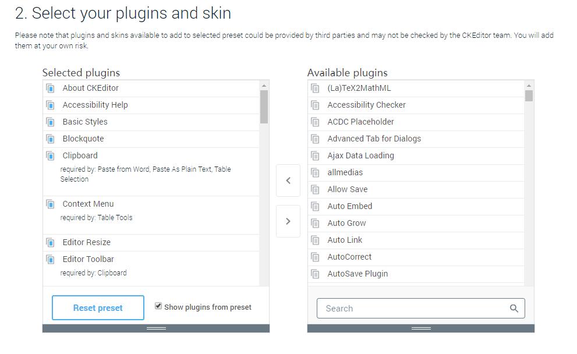The height and width of the screenshot is (354, 577).
Task: Move plugin to available with right arrow
Action: (x=288, y=221)
